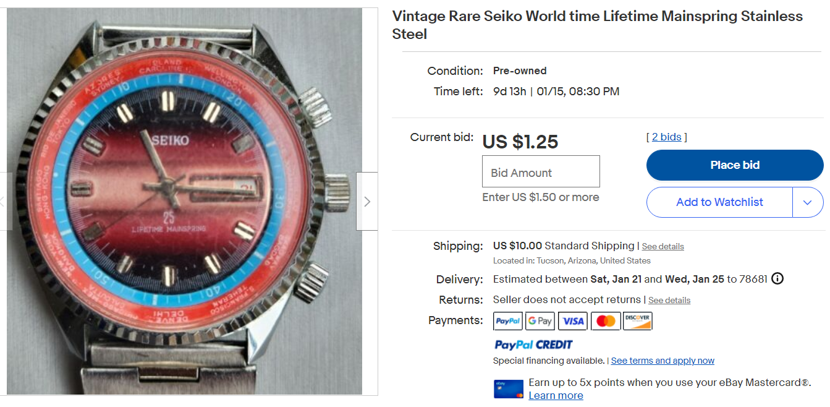The height and width of the screenshot is (407, 830).
Task: Click the Google Pay payment icon
Action: (x=540, y=321)
